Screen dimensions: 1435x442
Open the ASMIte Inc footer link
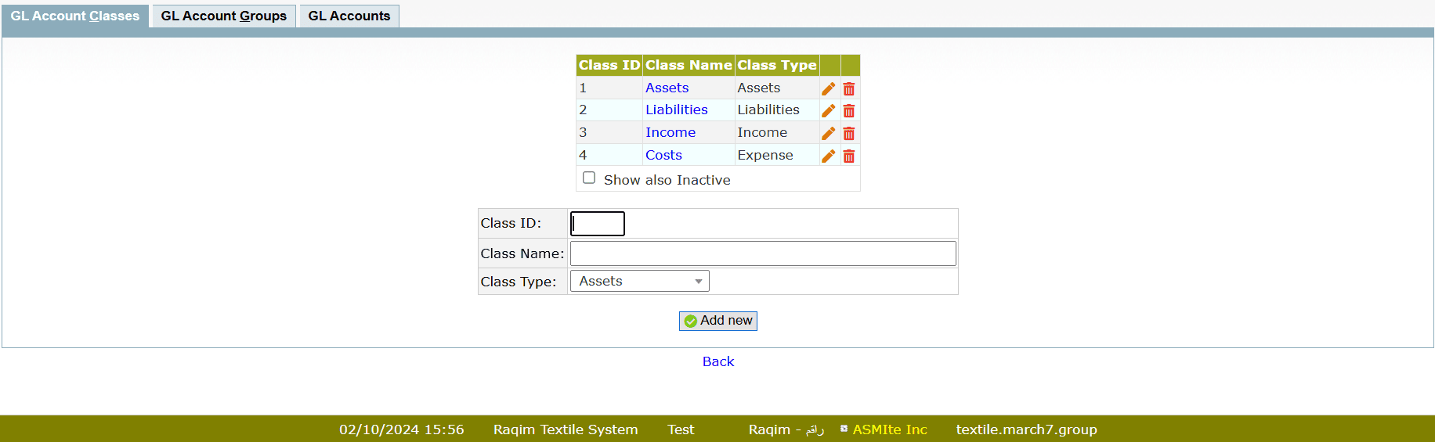coord(889,429)
